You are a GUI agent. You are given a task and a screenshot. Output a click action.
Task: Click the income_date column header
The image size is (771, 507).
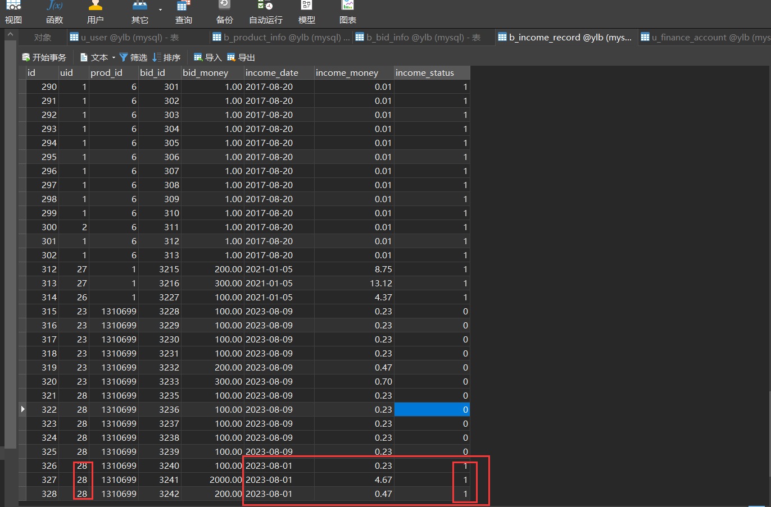click(279, 72)
